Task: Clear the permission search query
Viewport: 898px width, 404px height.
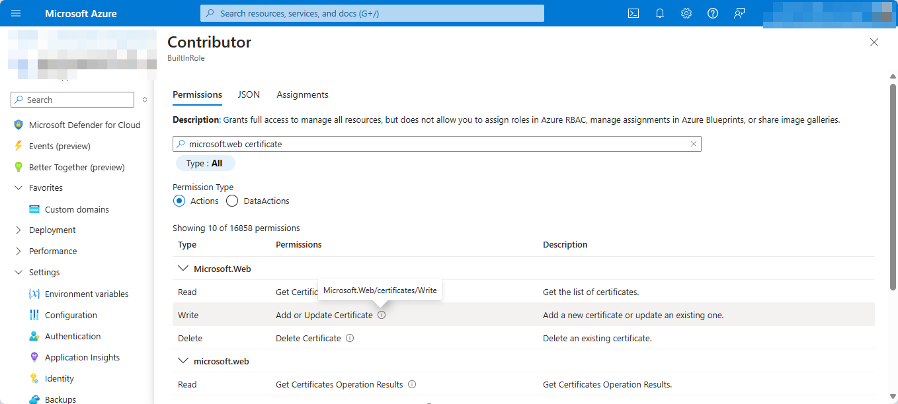Action: click(694, 143)
